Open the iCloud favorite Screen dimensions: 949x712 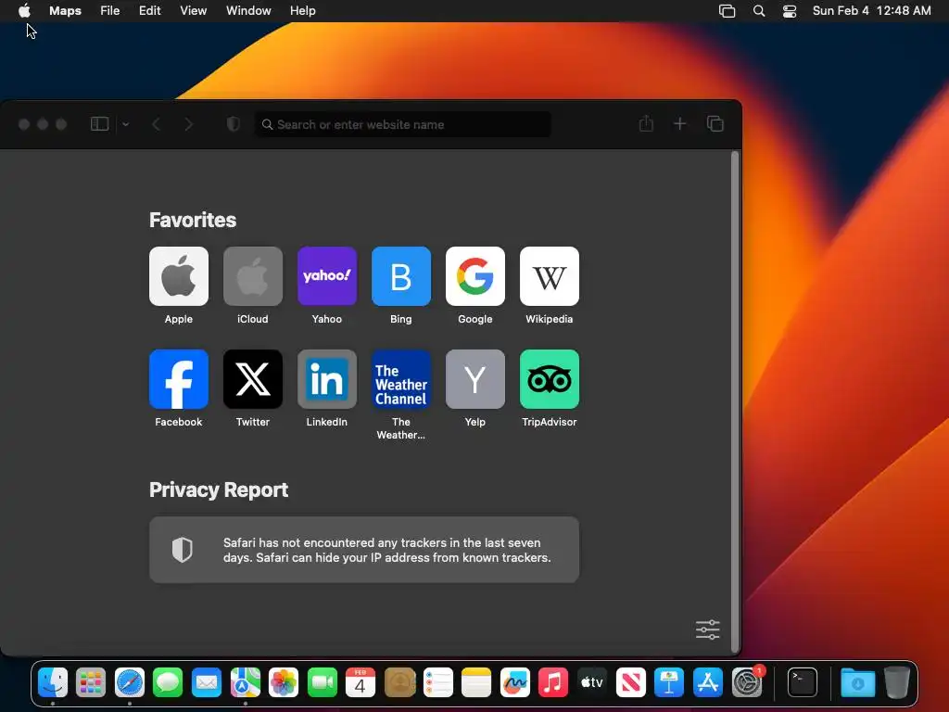click(253, 276)
